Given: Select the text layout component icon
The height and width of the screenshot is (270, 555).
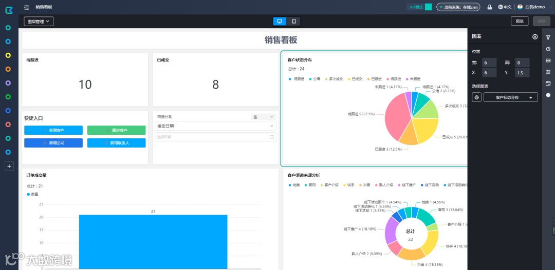Looking at the screenshot, I should point(548,72).
